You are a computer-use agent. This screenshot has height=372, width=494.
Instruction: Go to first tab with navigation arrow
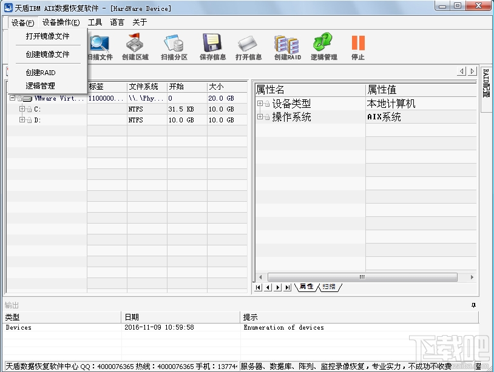pyautogui.click(x=258, y=287)
